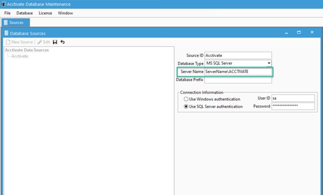Maximize the Database Sources window
This screenshot has width=323, height=195.
point(299,32)
